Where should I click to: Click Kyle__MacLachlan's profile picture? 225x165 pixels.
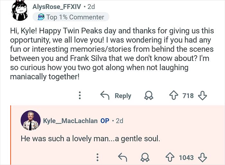pos(30,121)
